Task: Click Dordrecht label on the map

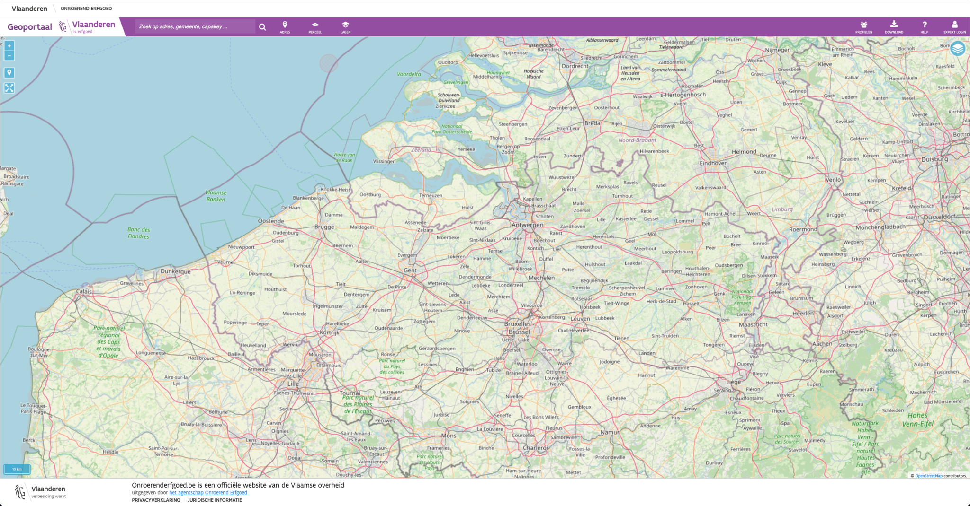Action: [x=575, y=66]
